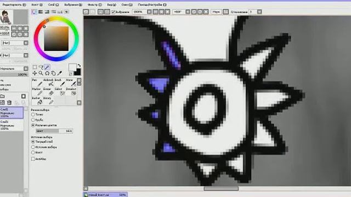Select the Lasso tool
351x197 pixels.
tap(41, 67)
